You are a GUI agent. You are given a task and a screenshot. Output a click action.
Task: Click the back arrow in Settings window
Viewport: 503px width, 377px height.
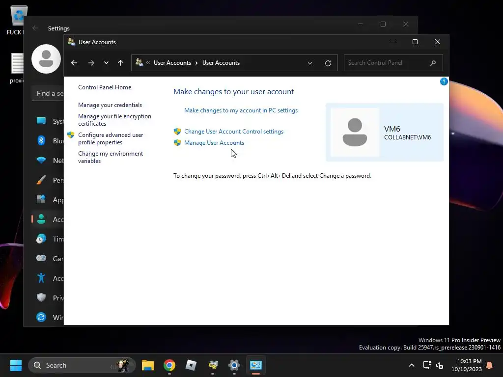(35, 28)
